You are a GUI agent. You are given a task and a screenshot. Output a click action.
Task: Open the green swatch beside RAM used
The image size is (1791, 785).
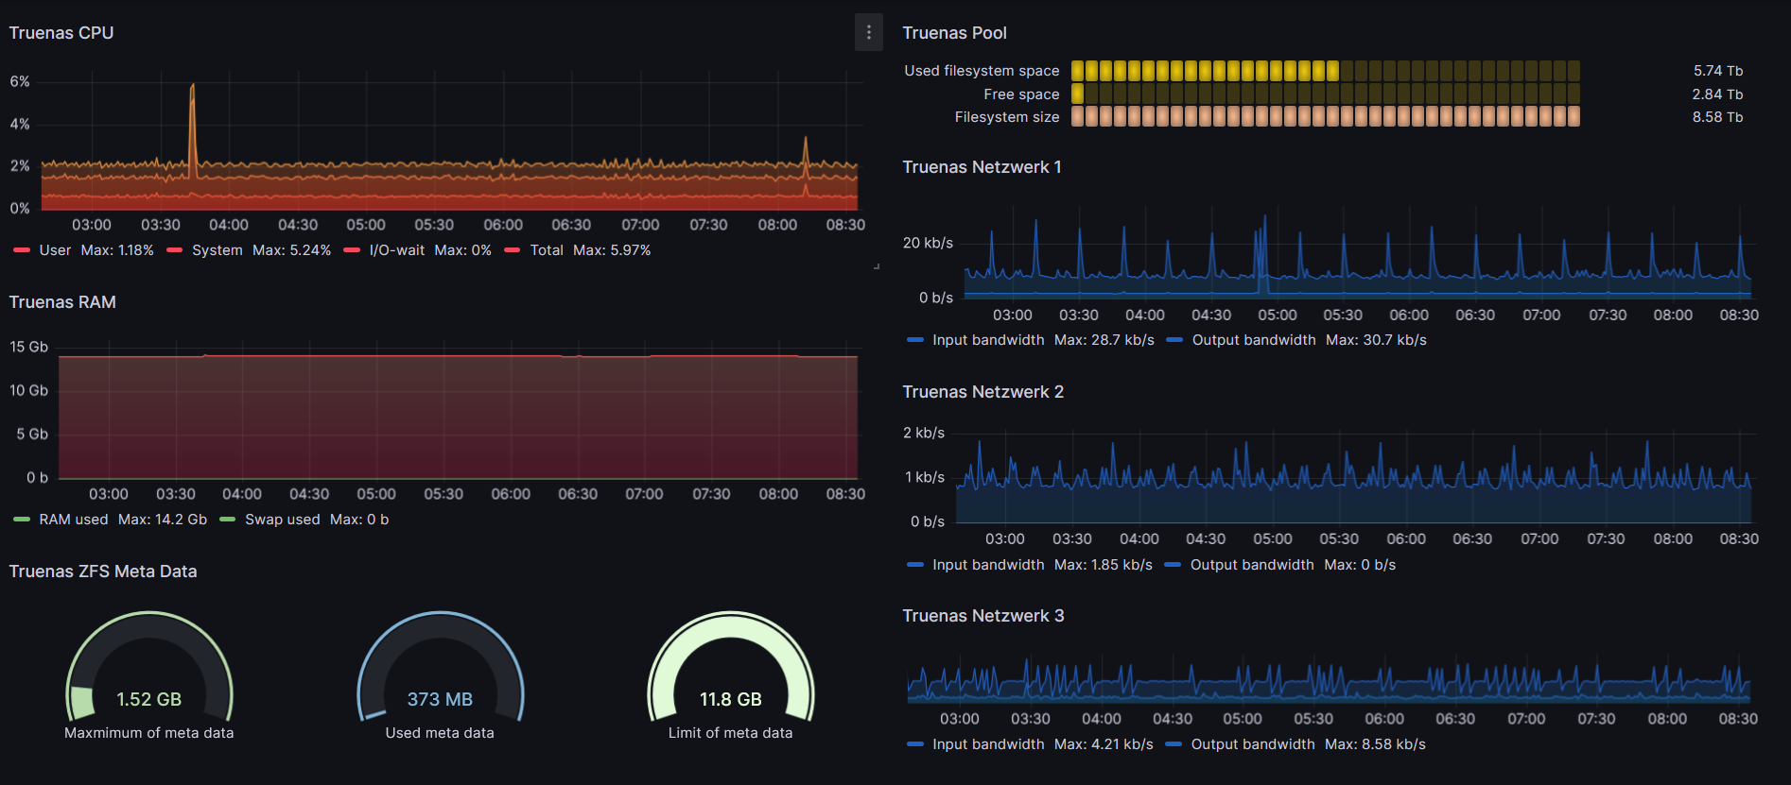pyautogui.click(x=22, y=520)
